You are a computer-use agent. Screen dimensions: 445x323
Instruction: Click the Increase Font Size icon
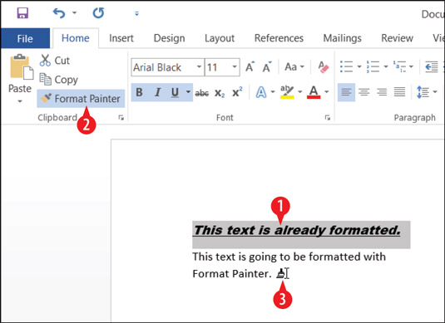(x=250, y=67)
